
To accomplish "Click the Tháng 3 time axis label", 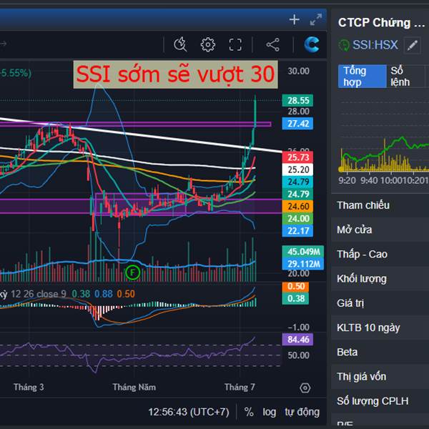I will pyautogui.click(x=29, y=387).
